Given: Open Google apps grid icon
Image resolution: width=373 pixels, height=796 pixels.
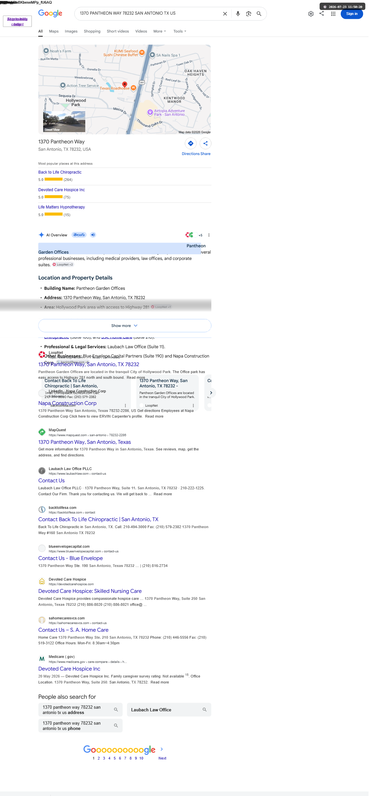Looking at the screenshot, I should 333,14.
